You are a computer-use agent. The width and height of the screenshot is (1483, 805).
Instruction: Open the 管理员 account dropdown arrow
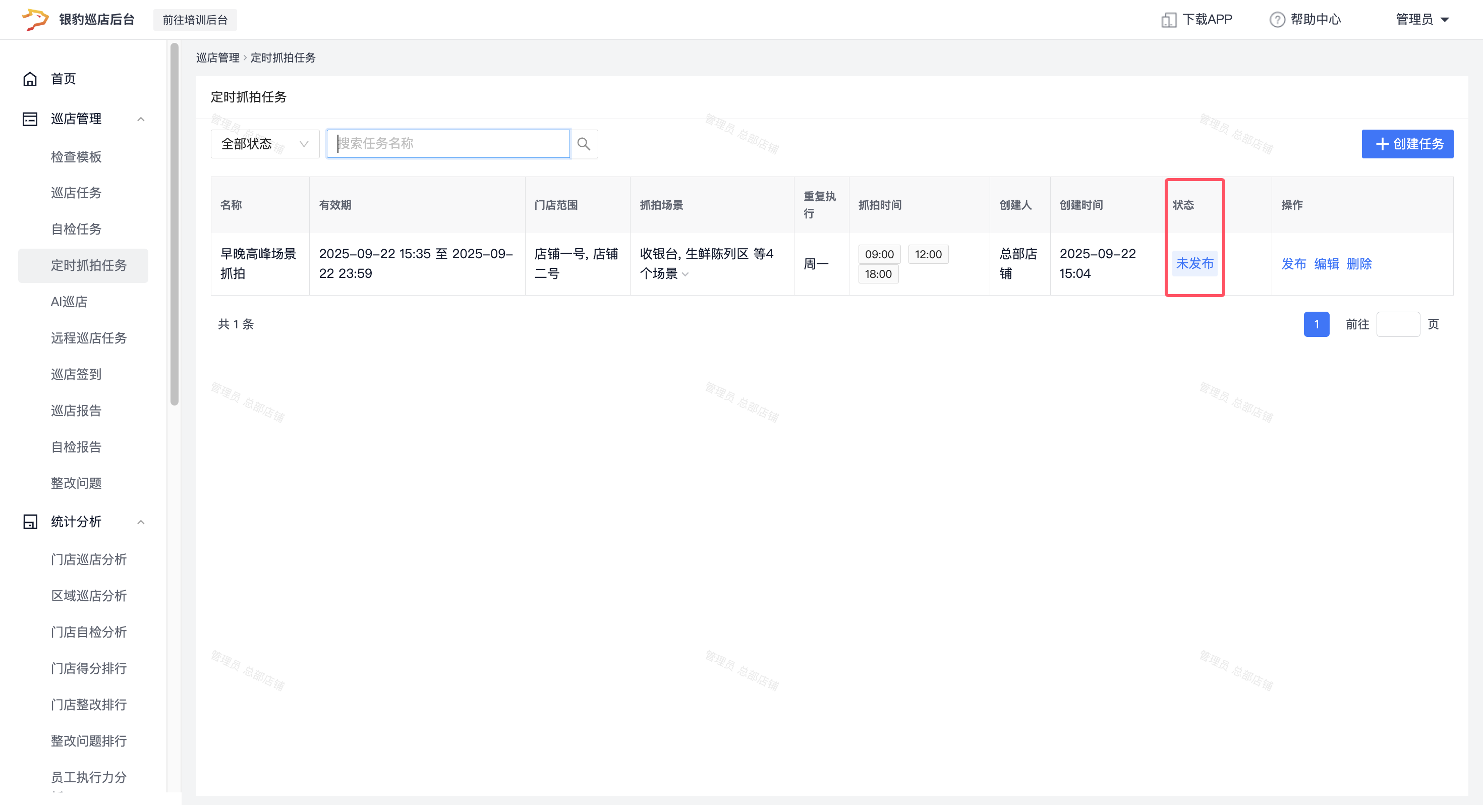pyautogui.click(x=1445, y=20)
